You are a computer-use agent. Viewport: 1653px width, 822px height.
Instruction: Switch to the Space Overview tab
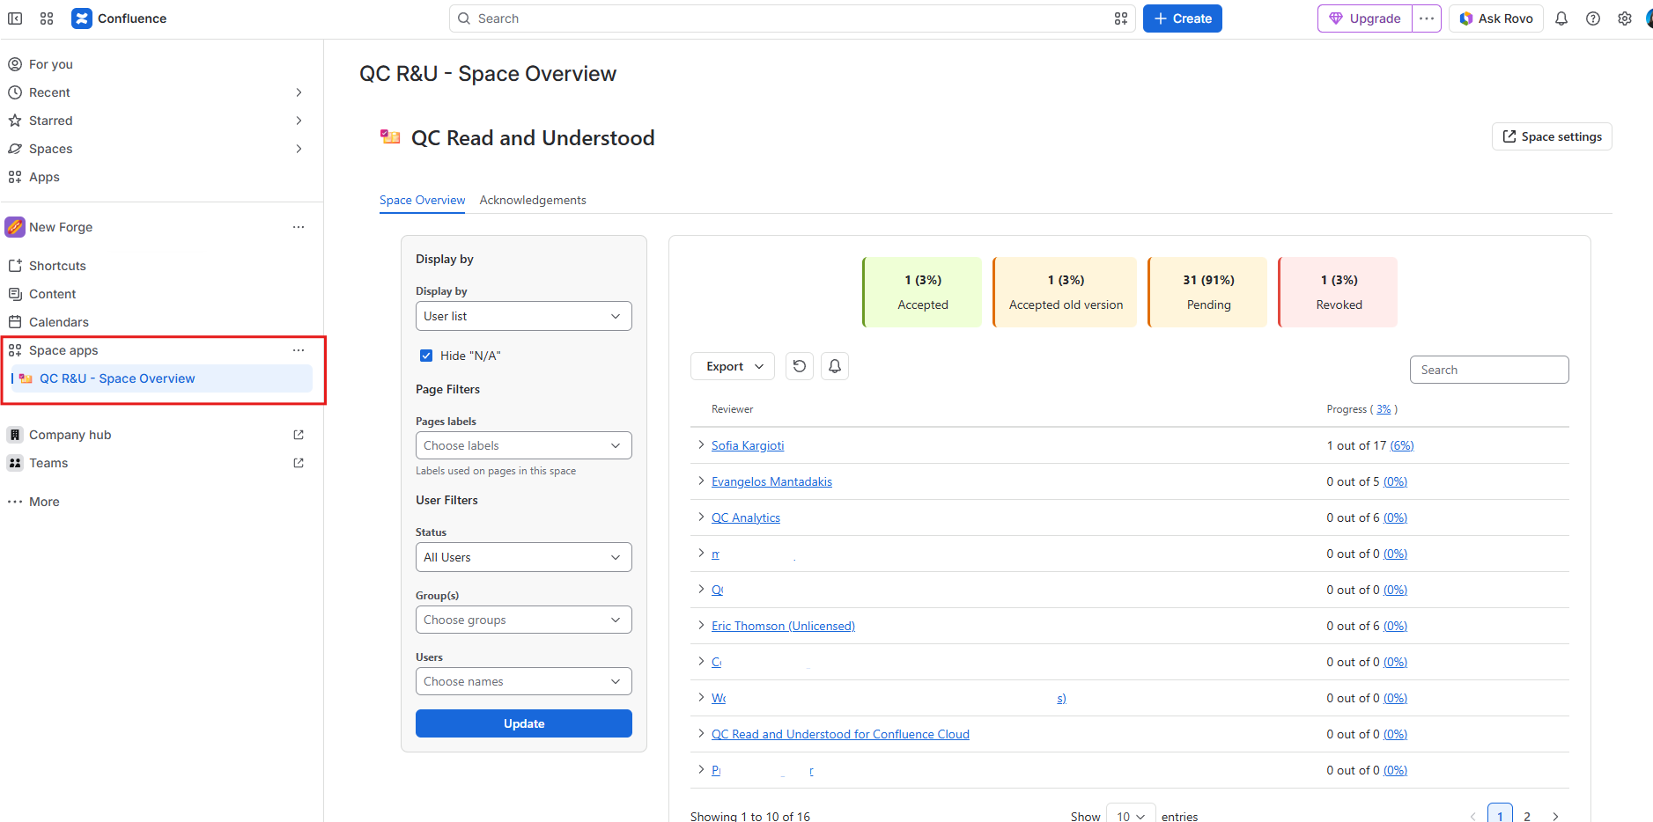point(422,200)
